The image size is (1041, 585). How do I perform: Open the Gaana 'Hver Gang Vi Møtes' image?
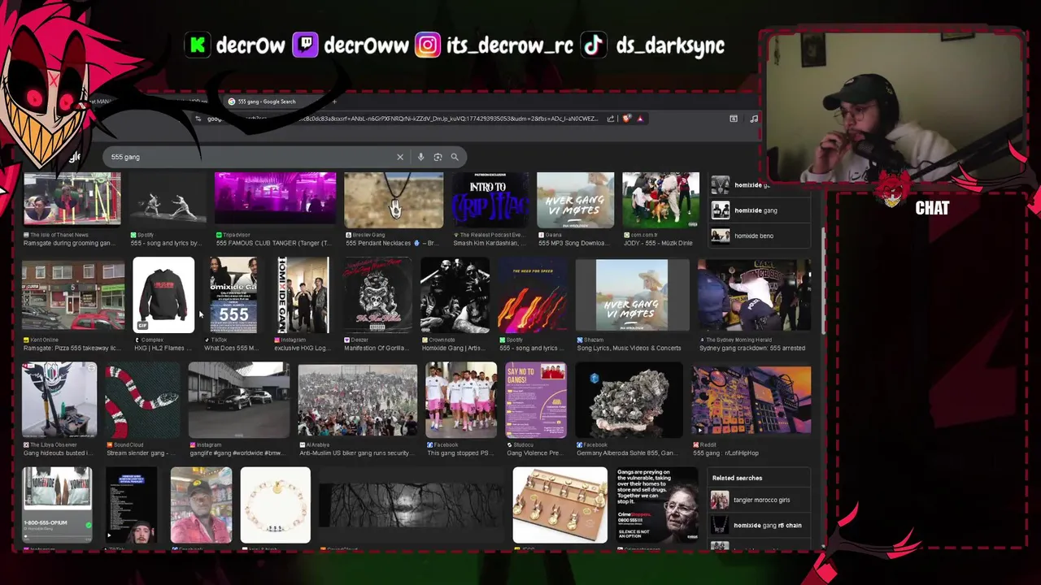[575, 200]
